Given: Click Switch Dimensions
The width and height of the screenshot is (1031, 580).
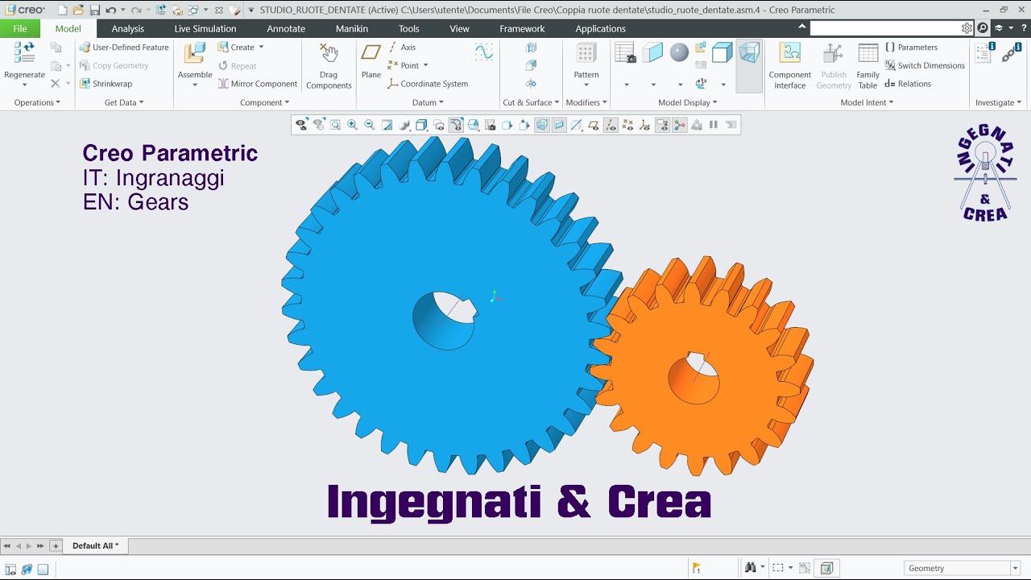Looking at the screenshot, I should click(x=925, y=66).
